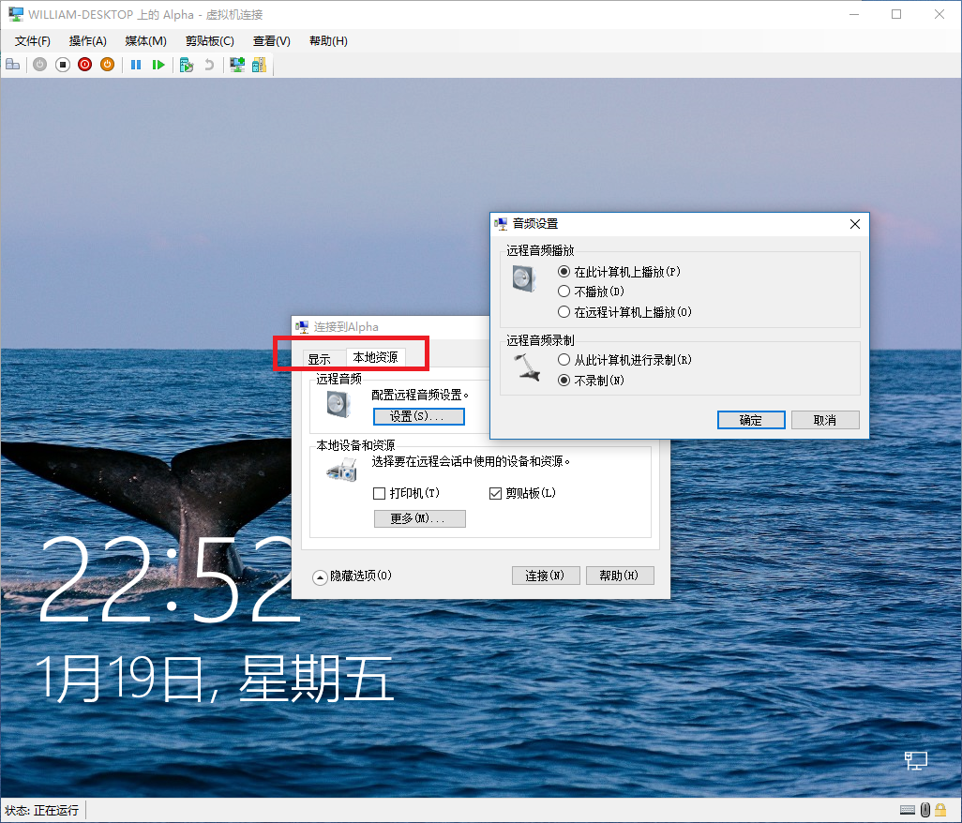962x823 pixels.
Task: Enable the 打印机(T) checkbox
Action: 379,492
